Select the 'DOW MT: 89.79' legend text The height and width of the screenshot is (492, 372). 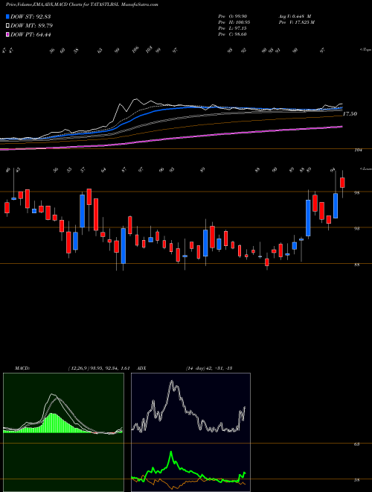31,25
